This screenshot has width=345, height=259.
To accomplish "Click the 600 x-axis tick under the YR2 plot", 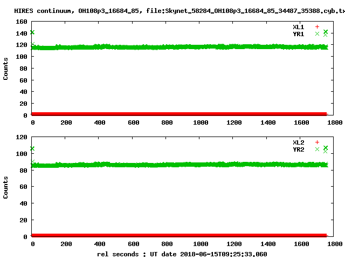I will click(133, 244).
